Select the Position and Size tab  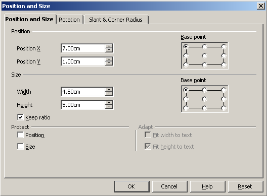[29, 19]
